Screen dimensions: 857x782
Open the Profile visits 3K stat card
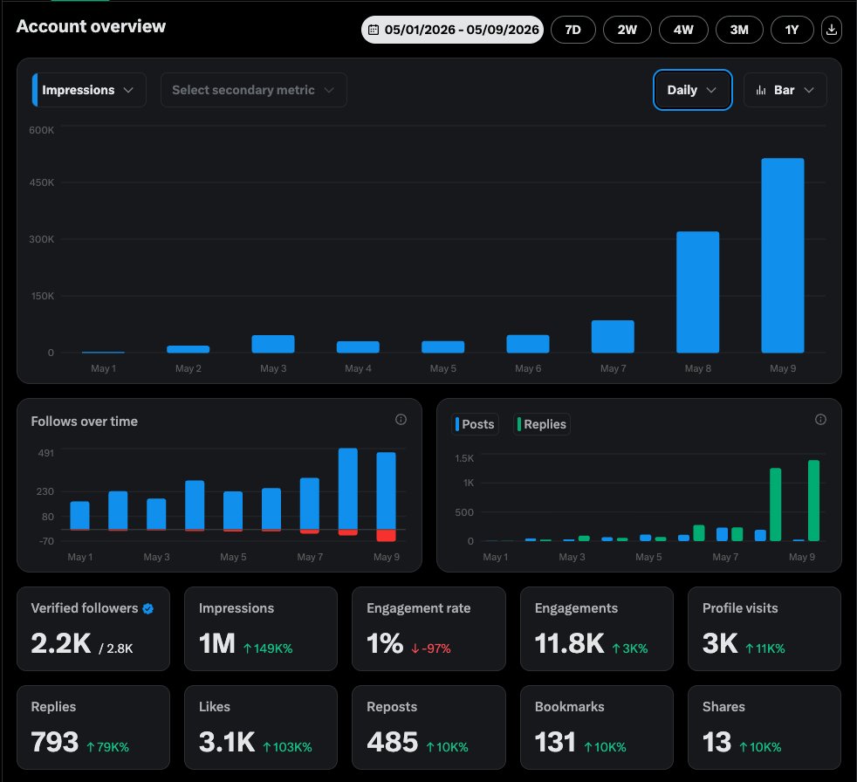click(x=764, y=628)
